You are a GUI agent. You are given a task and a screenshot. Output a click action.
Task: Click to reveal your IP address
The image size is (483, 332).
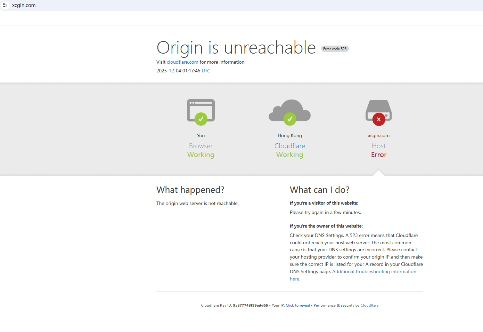298,305
